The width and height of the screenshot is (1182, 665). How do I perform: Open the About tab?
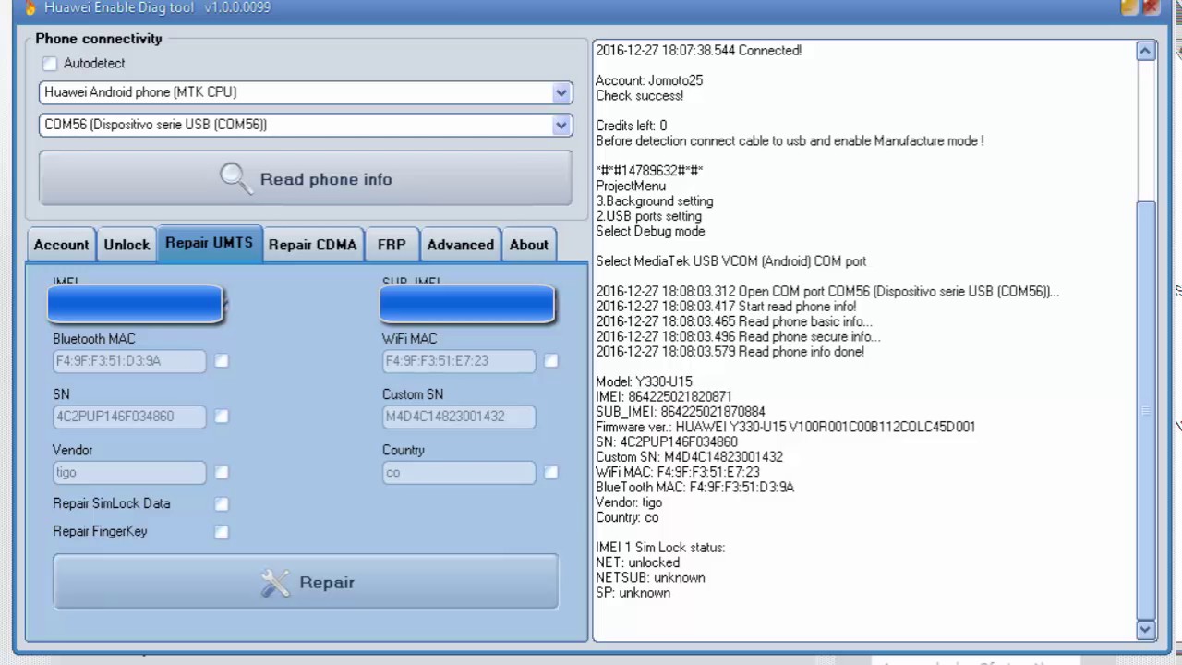tap(529, 245)
